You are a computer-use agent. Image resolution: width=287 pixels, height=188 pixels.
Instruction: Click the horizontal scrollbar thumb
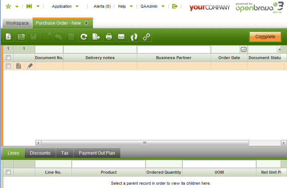pos(145,143)
